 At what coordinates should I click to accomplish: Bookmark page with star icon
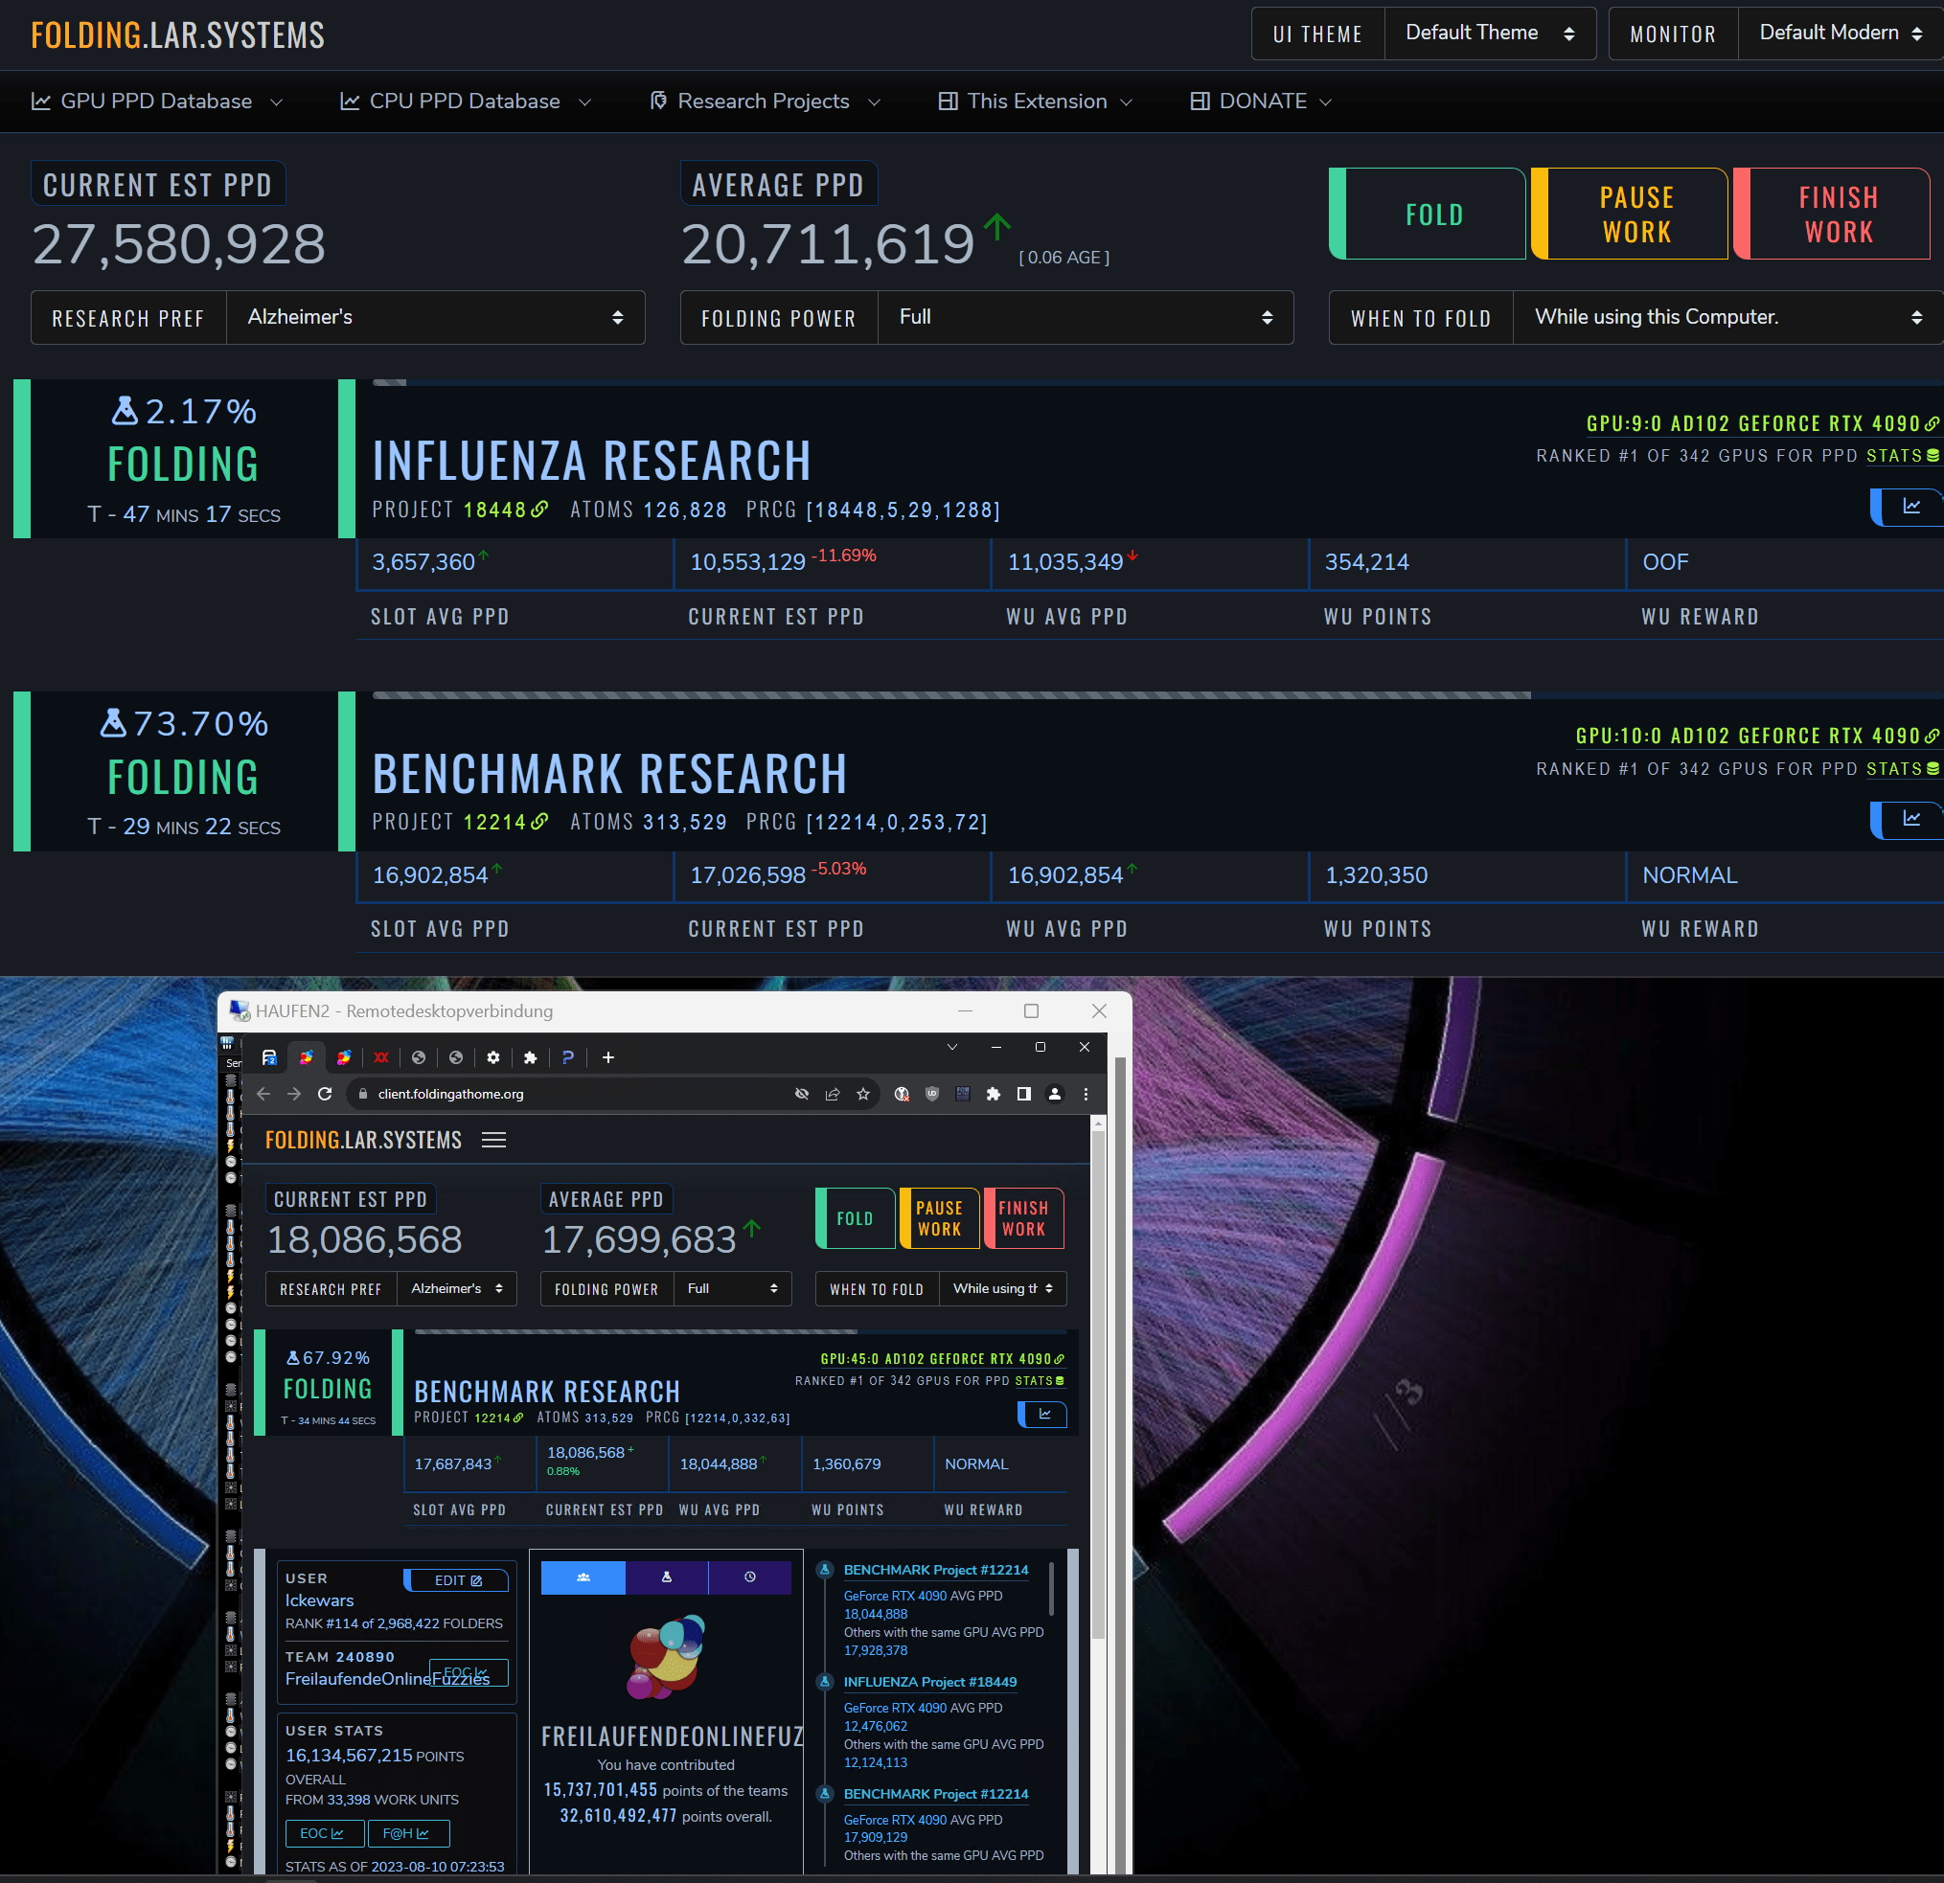click(x=863, y=1094)
